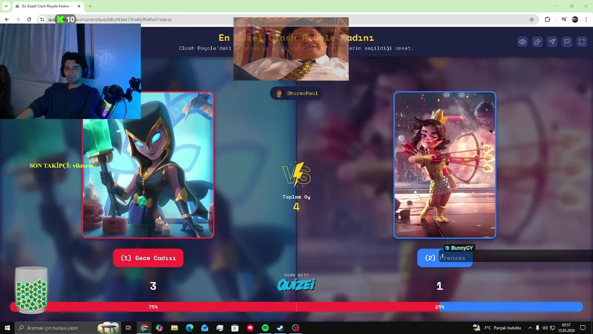Image resolution: width=593 pixels, height=334 pixels.
Task: Select the En Güzel Clash Royale Kadını tab
Action: click(47, 6)
